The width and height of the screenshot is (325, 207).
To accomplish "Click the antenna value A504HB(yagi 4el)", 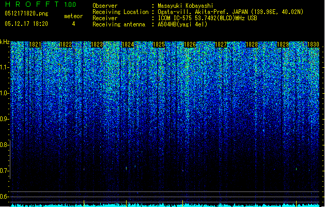I will click(x=182, y=24).
